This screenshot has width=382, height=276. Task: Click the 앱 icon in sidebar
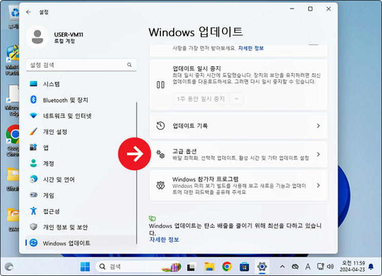[x=33, y=147]
